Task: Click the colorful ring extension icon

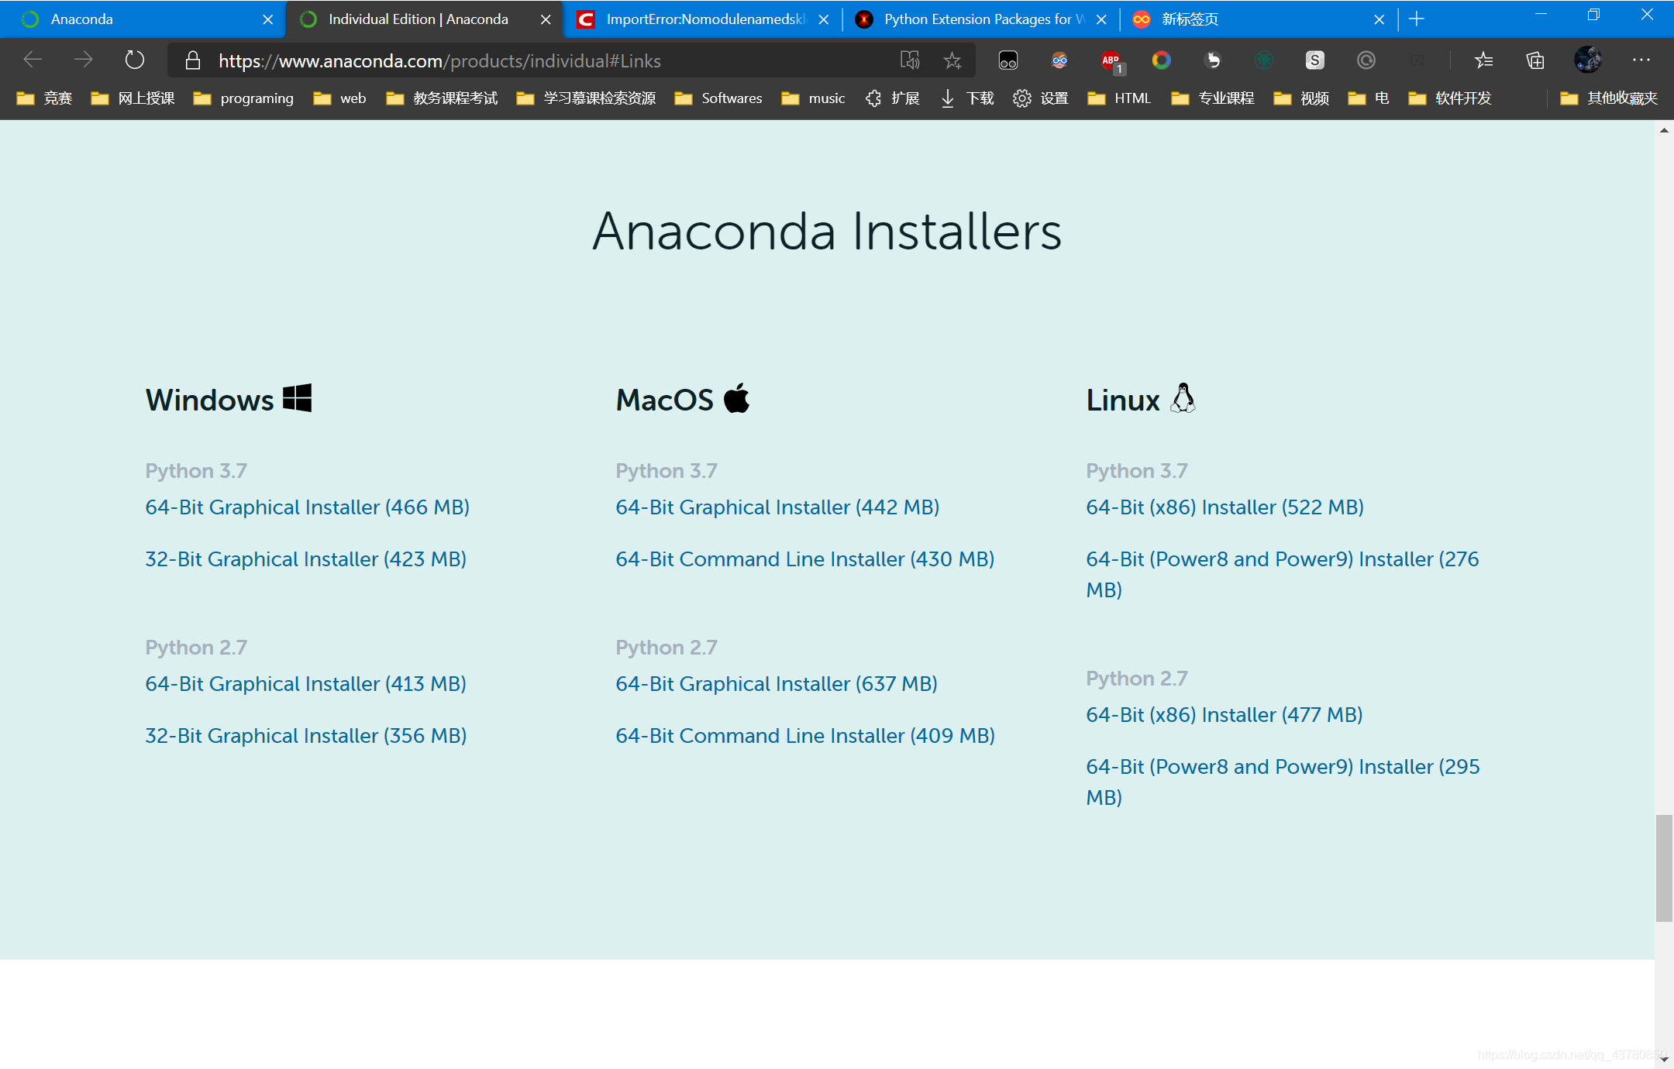Action: (x=1162, y=60)
